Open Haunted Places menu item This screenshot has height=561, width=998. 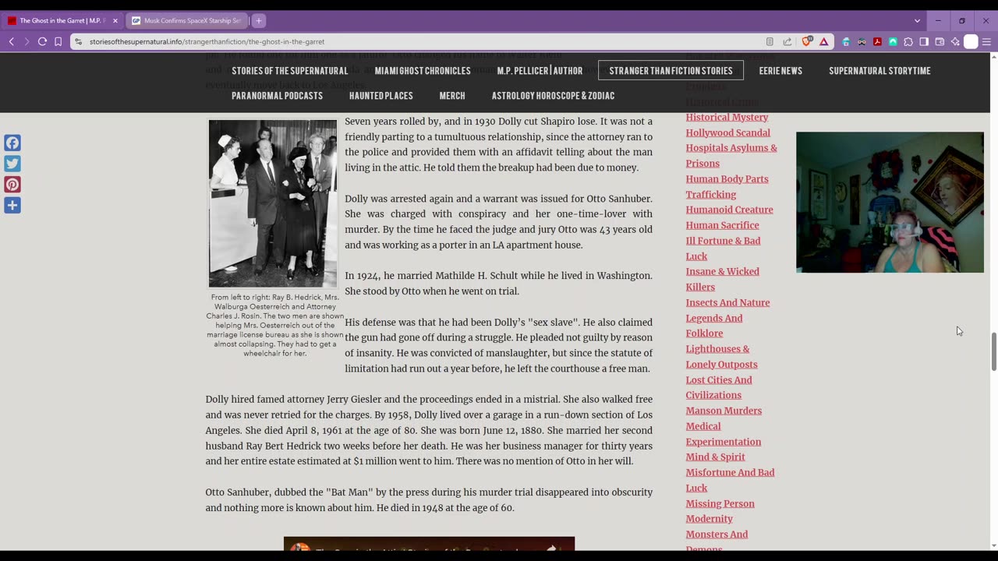[x=381, y=96]
